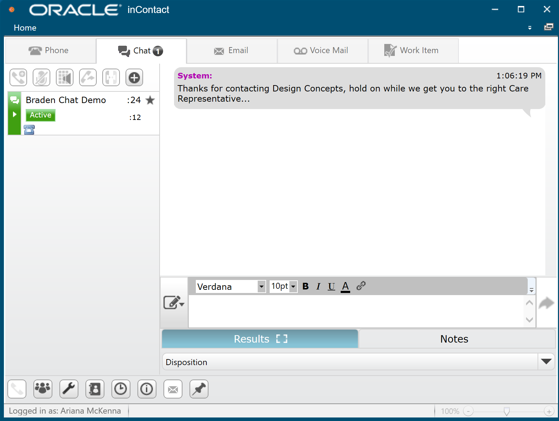
Task: Click the phone icon under Active status
Action: point(29,130)
